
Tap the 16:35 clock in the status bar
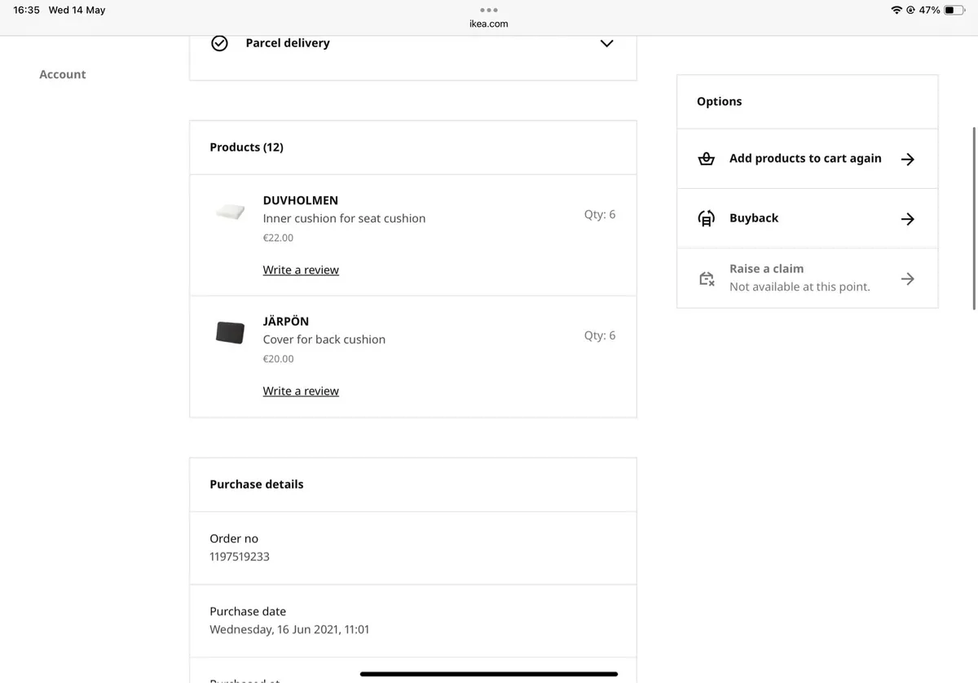[x=27, y=10]
